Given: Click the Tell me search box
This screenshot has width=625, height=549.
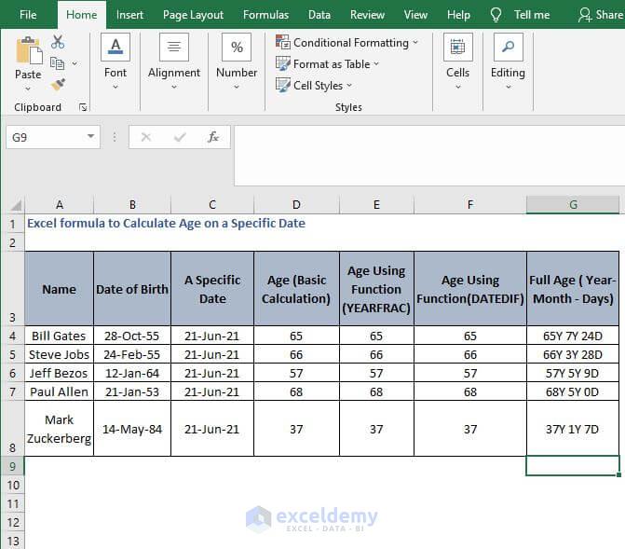Looking at the screenshot, I should (532, 15).
